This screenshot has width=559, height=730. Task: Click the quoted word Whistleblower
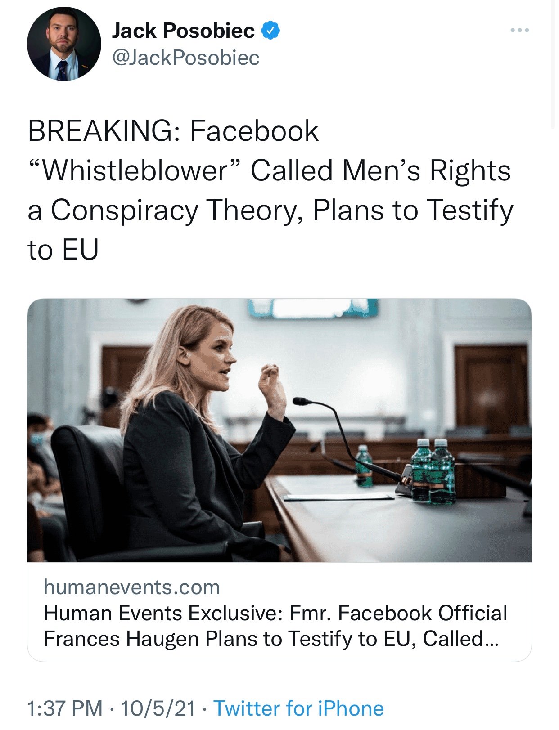[136, 170]
